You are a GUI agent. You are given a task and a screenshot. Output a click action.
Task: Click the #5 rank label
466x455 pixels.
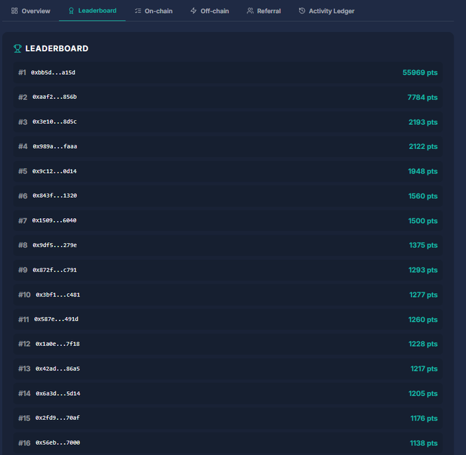click(23, 172)
